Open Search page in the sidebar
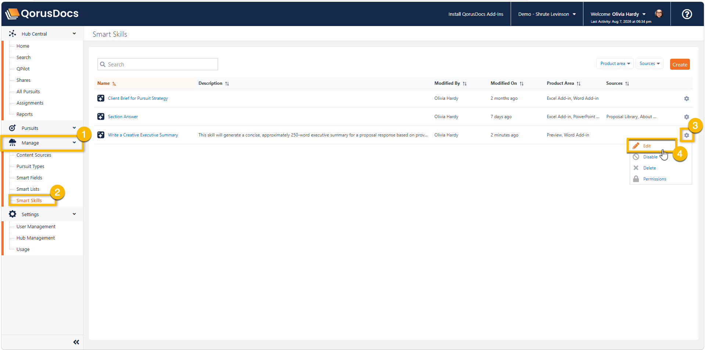The image size is (705, 350). (x=24, y=57)
